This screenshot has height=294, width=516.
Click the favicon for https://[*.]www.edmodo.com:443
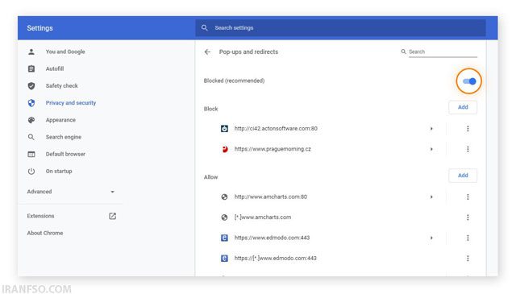pos(224,258)
